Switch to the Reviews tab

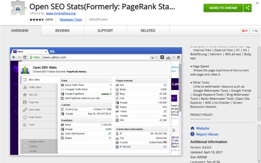click(62, 31)
